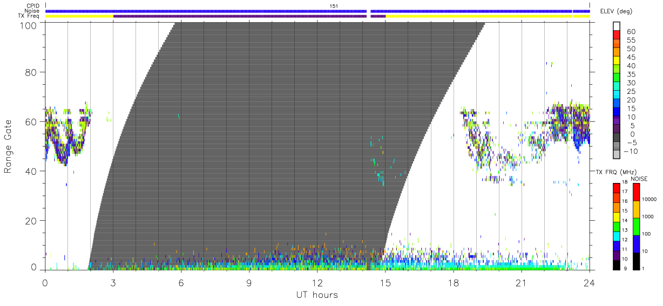663x306 pixels.
Task: Click the ELEV colorbar label '-10'
Action: [x=631, y=151]
